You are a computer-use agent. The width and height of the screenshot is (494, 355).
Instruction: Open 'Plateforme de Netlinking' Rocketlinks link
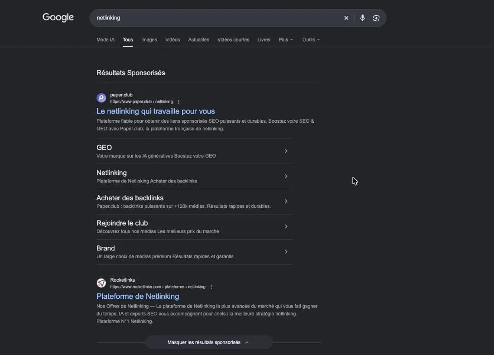[x=138, y=297]
